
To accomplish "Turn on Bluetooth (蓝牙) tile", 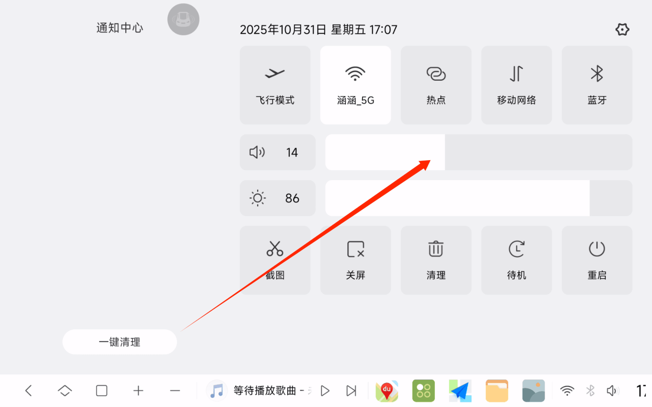I will (x=597, y=85).
